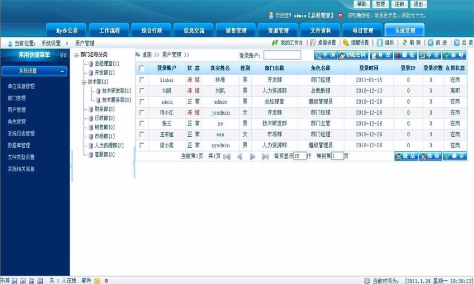Click the 我的工作台 icon in the location bar

(275, 43)
